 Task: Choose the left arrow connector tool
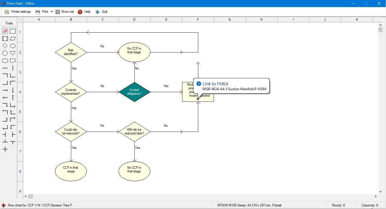[x=5, y=98]
